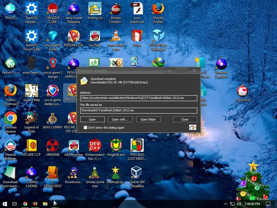Select the Legend of Zilda icon
The height and width of the screenshot is (208, 277).
coord(31,122)
